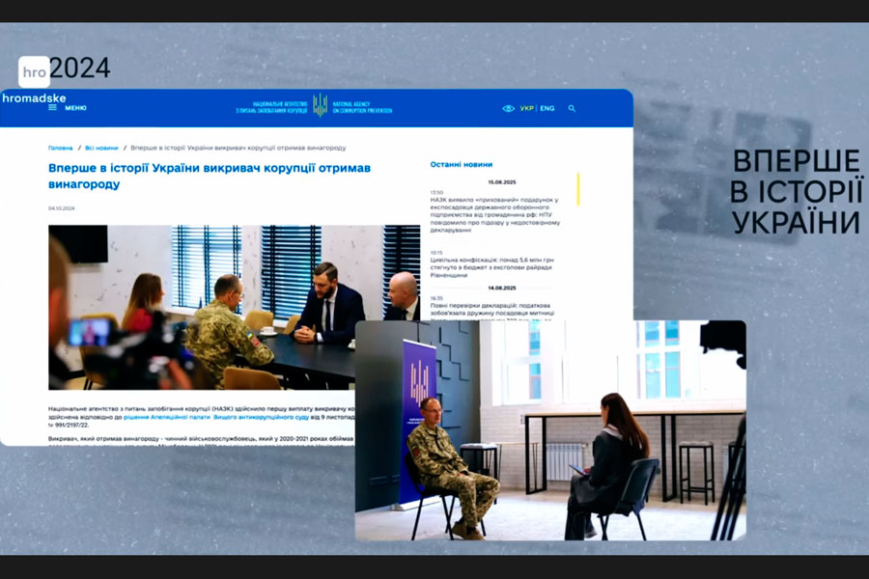Click the hro logo badge
This screenshot has height=579, width=869.
[34, 72]
